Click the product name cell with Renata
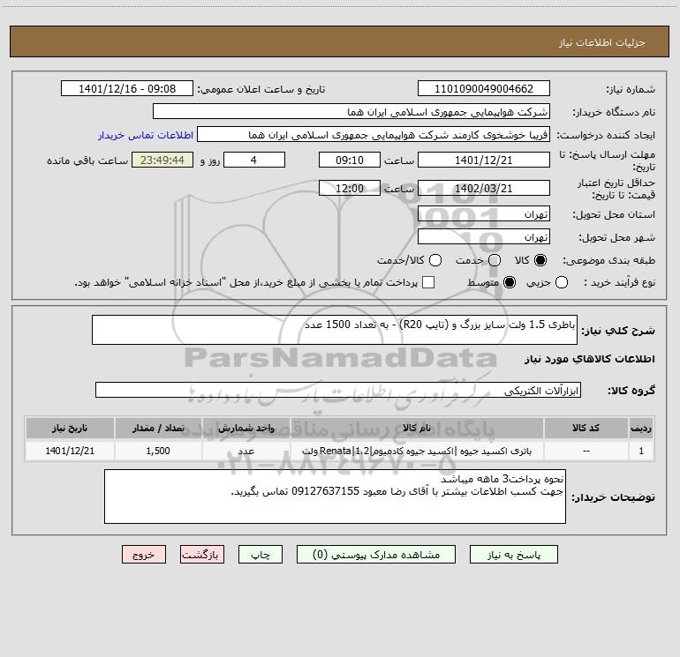Image resolution: width=680 pixels, height=657 pixels. pos(417,451)
